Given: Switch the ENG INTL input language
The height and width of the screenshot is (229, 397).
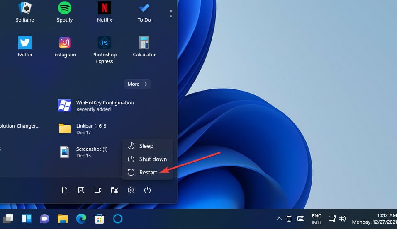Looking at the screenshot, I should point(317,219).
